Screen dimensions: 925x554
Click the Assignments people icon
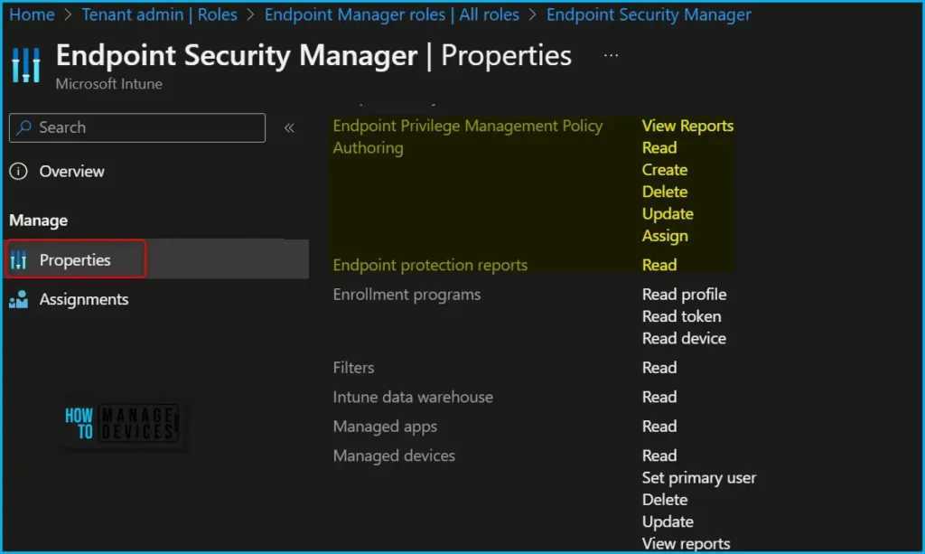[19, 300]
